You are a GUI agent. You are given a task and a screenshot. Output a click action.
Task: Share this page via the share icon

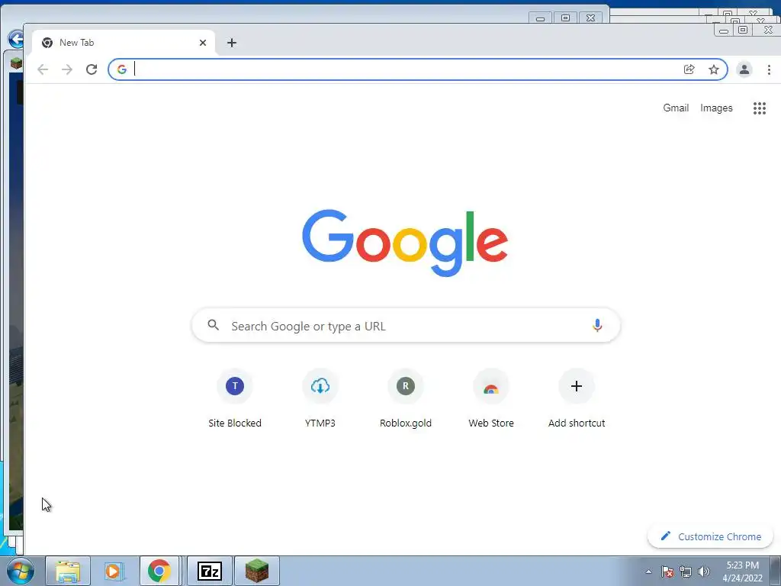689,69
